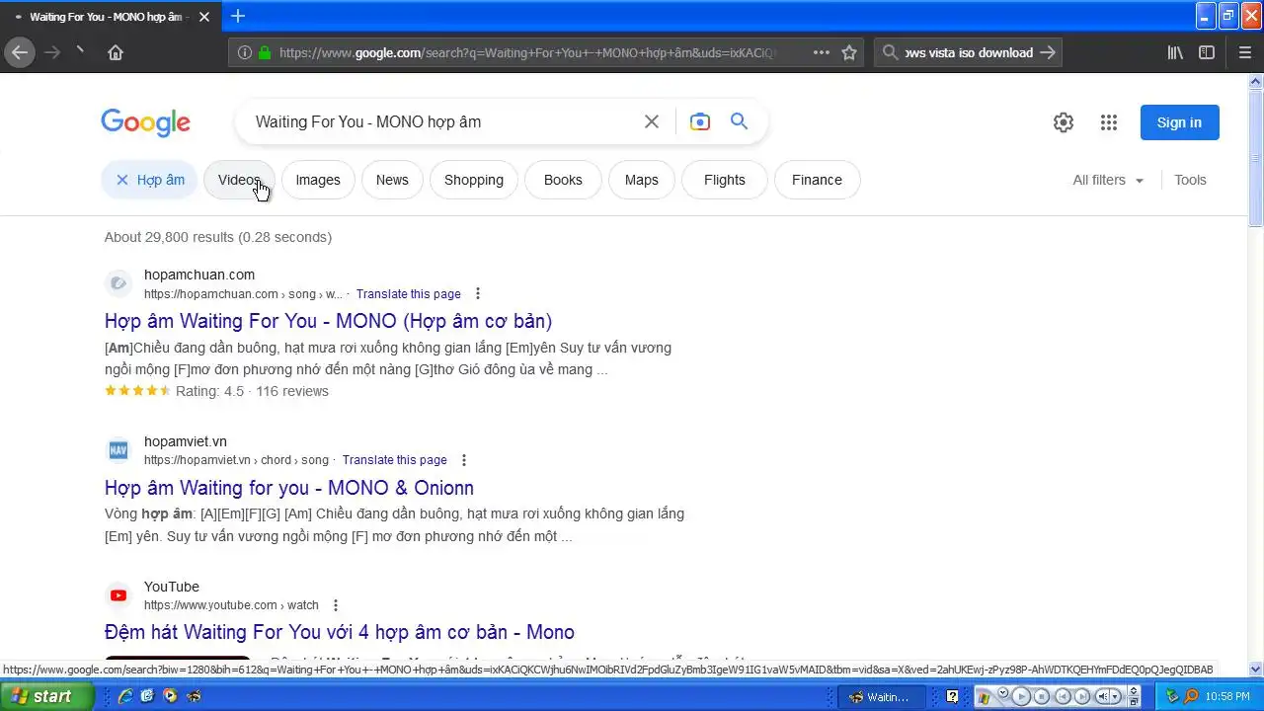
Task: Open the Firefox hamburger menu
Action: tap(1245, 52)
